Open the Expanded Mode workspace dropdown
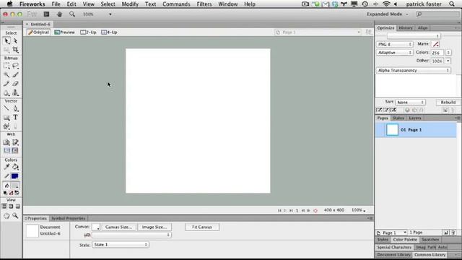 coord(387,14)
